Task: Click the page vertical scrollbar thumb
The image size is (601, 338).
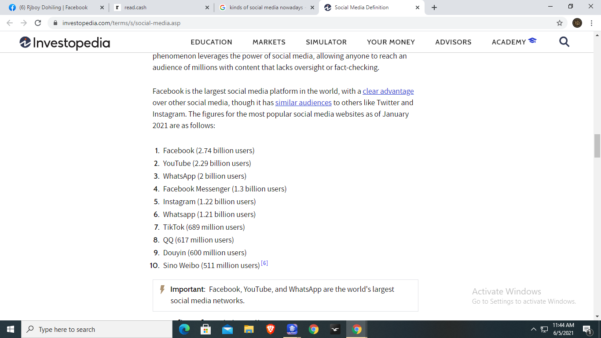Action: pos(597,146)
